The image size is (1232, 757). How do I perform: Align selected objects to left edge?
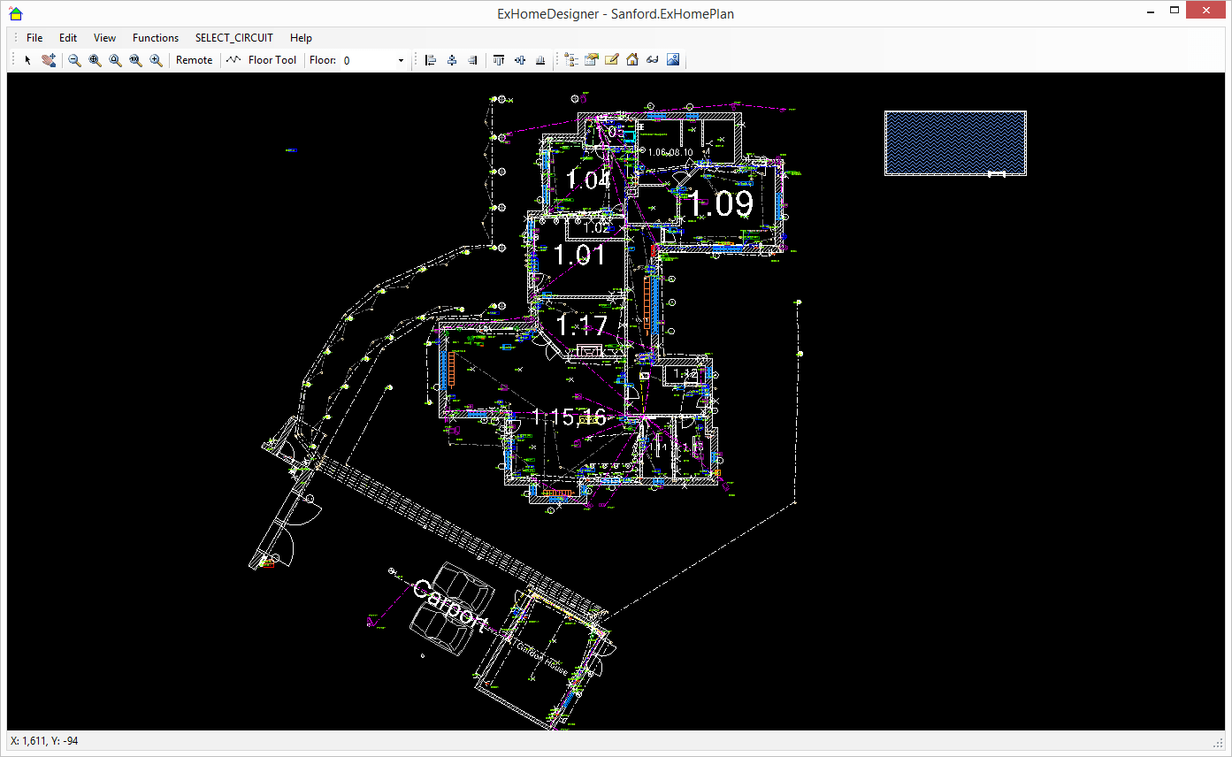pyautogui.click(x=431, y=60)
